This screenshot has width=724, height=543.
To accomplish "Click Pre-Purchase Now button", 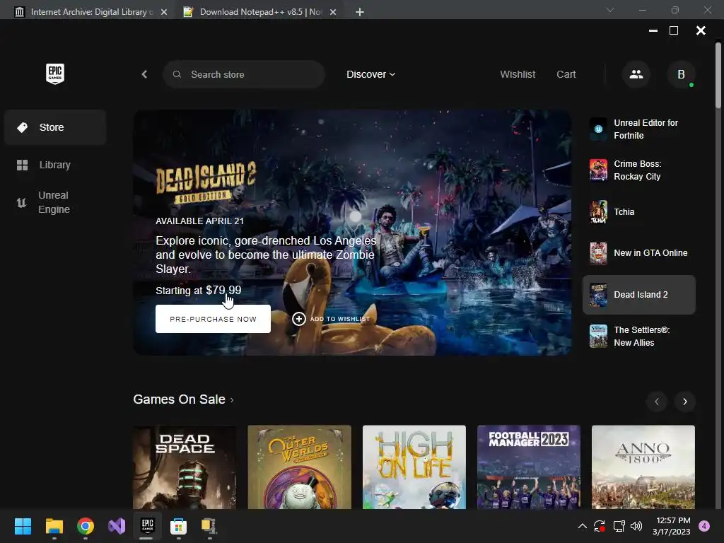I will click(x=213, y=319).
